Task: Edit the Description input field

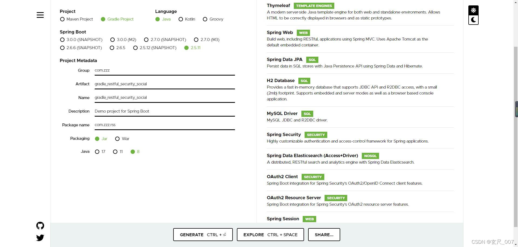Action: (165, 111)
